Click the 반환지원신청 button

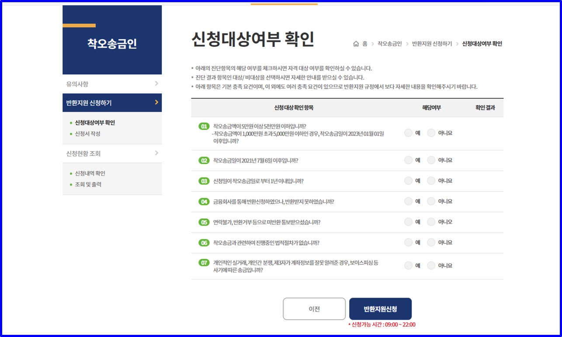click(380, 308)
